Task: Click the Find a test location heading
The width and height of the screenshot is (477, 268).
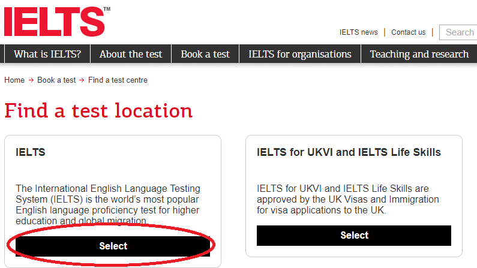Action: pyautogui.click(x=98, y=110)
